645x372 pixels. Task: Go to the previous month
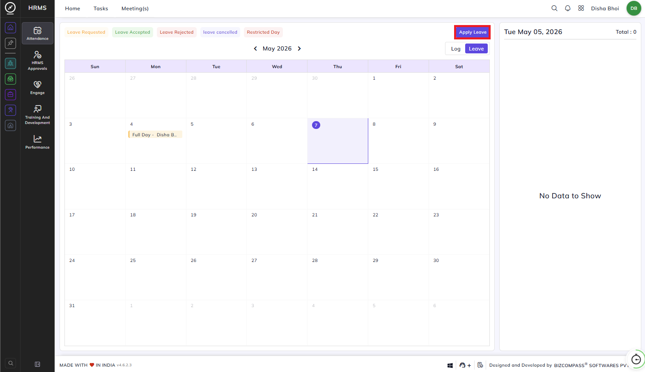[255, 48]
